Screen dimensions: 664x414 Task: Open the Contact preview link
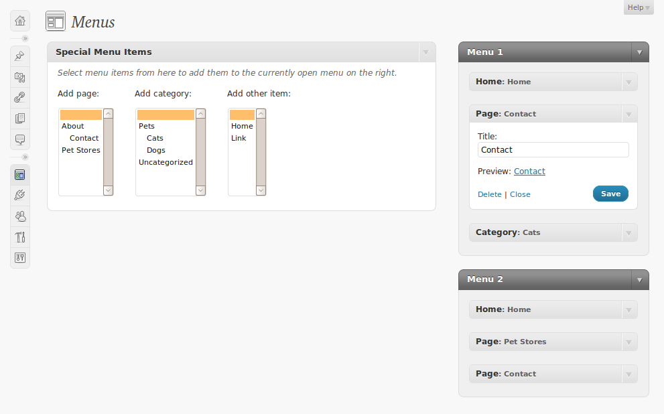[529, 171]
